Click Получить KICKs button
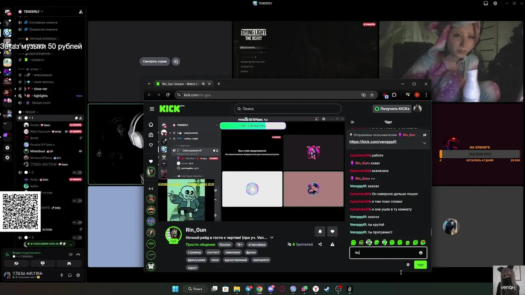 [x=392, y=109]
